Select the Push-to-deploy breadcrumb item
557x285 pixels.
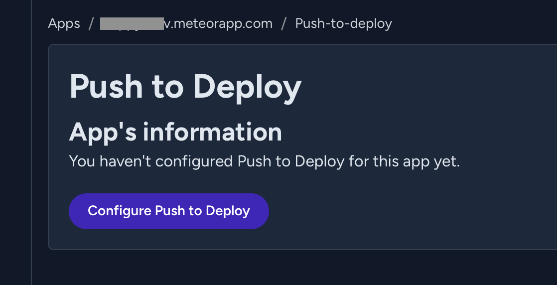pos(343,23)
